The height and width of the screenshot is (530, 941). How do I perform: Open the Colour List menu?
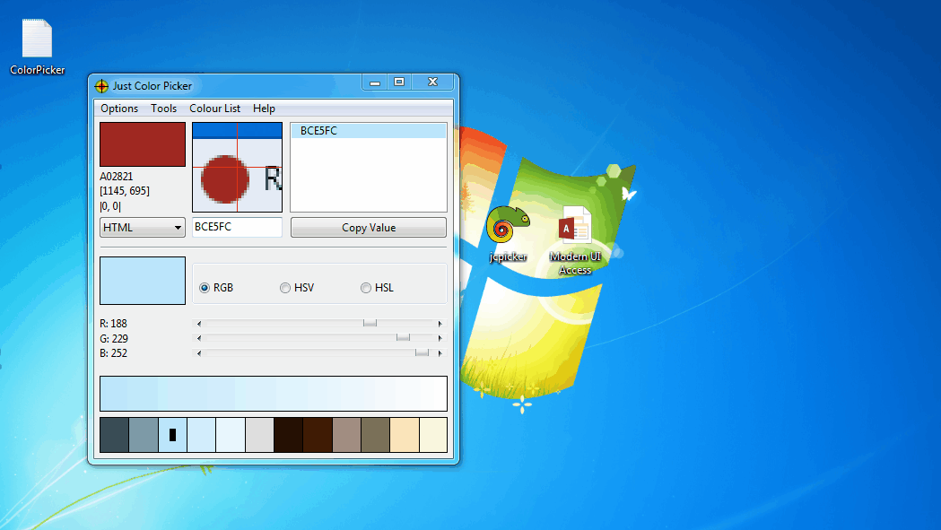214,109
